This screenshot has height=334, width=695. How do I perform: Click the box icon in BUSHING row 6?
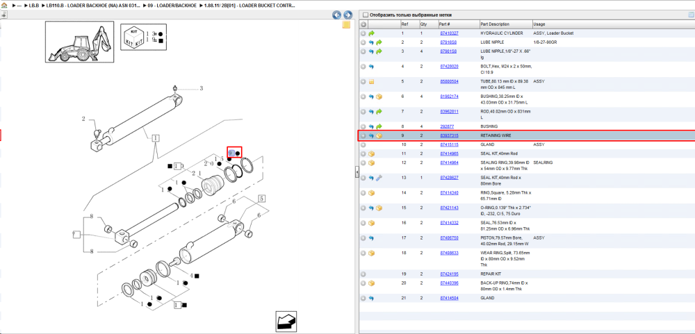tap(379, 97)
